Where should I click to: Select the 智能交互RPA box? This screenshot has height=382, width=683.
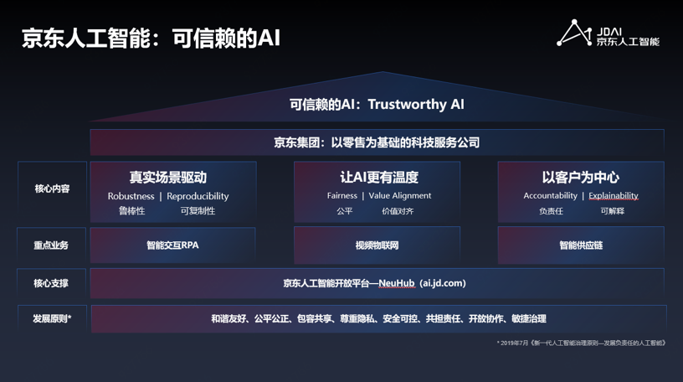click(x=172, y=245)
